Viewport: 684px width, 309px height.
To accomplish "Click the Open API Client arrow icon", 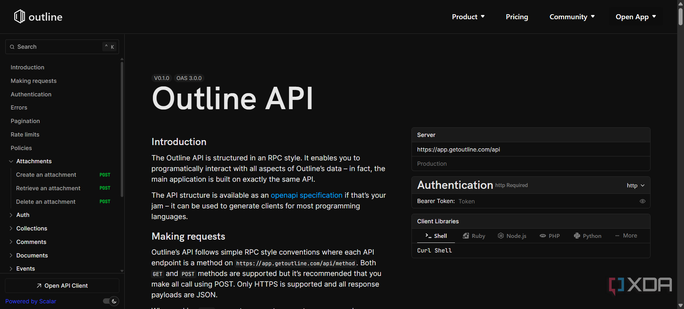I will click(39, 286).
